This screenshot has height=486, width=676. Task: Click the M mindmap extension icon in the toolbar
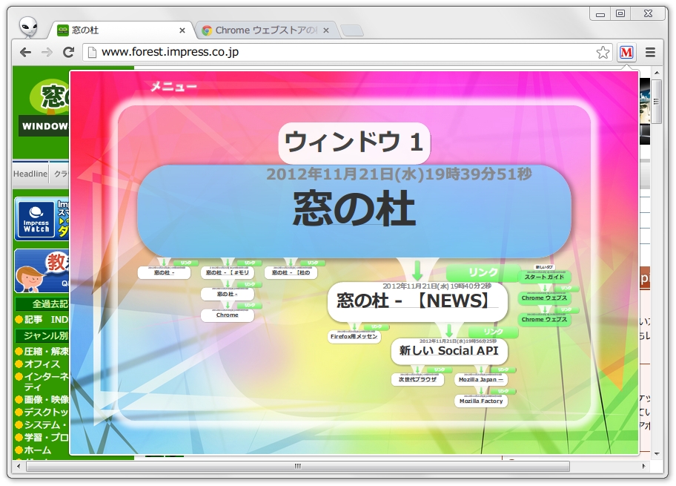pos(626,52)
